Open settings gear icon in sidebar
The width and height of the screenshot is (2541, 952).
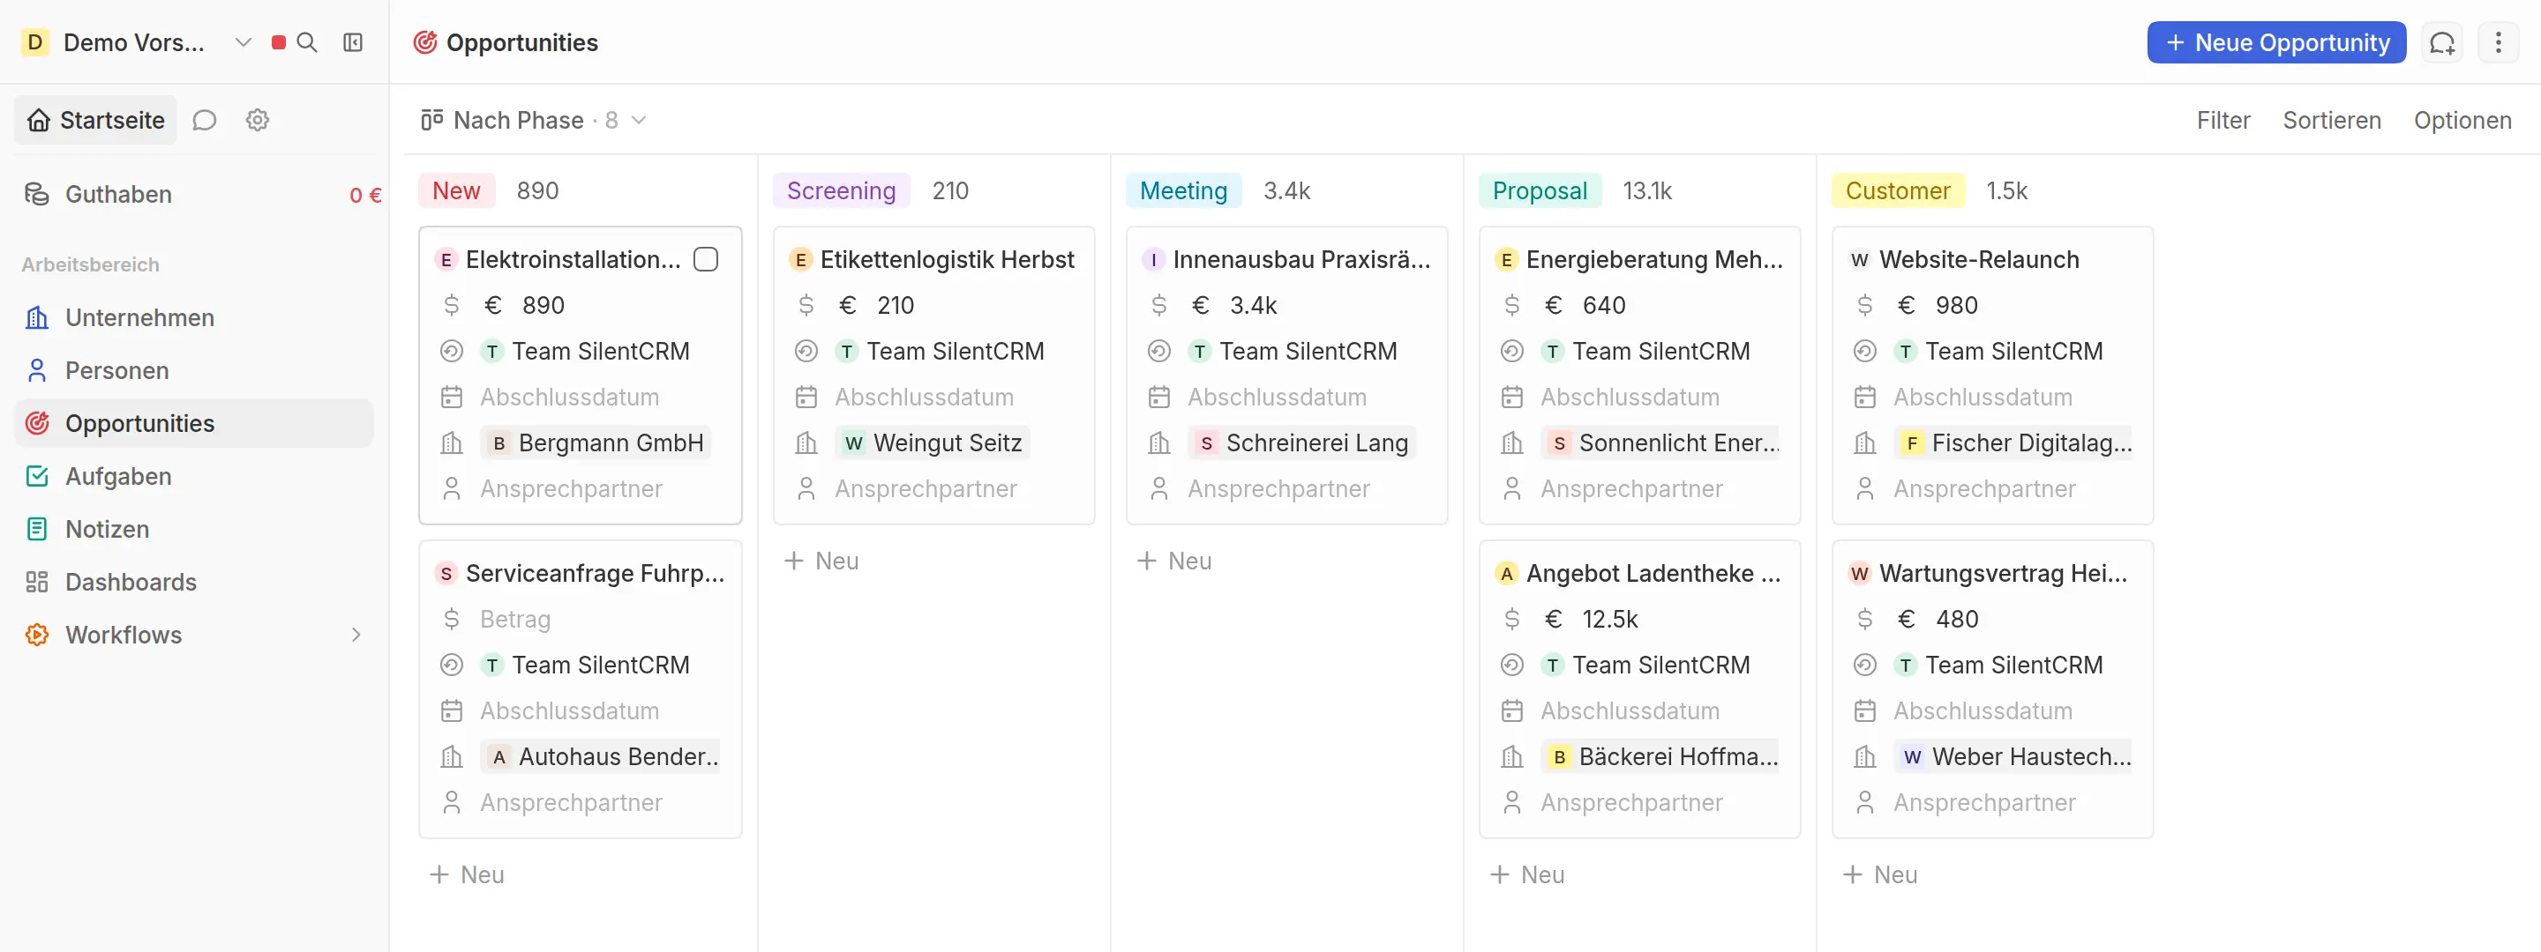(x=258, y=120)
